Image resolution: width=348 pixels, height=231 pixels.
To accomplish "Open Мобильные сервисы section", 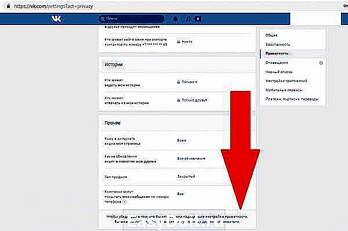I will click(284, 90).
